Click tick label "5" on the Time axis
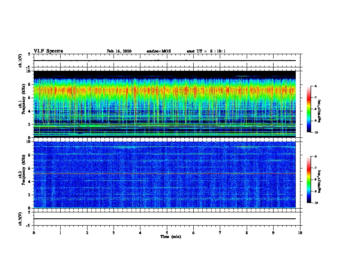 [x=167, y=233]
